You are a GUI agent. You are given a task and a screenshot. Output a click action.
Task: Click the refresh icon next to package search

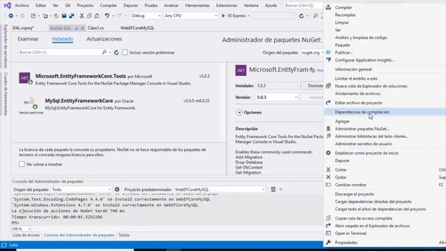[x=116, y=52]
